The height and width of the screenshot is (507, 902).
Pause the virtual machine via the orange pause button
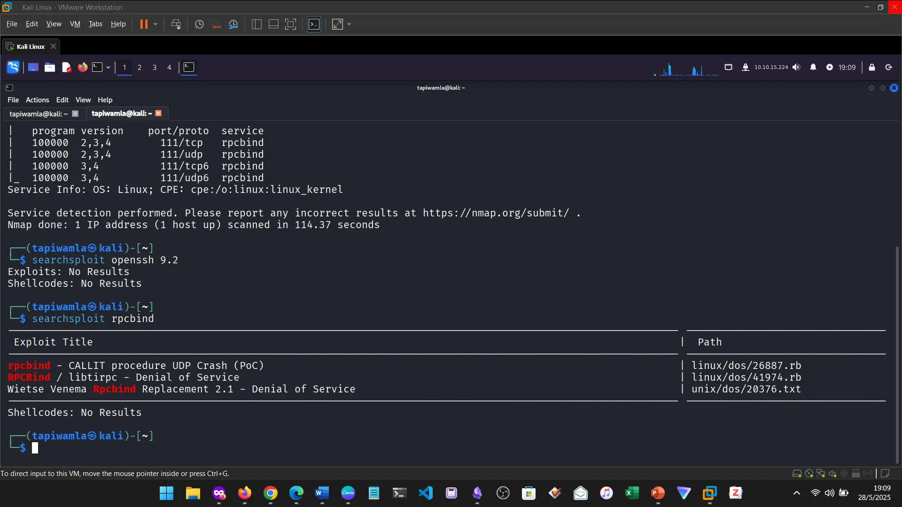[x=144, y=24]
